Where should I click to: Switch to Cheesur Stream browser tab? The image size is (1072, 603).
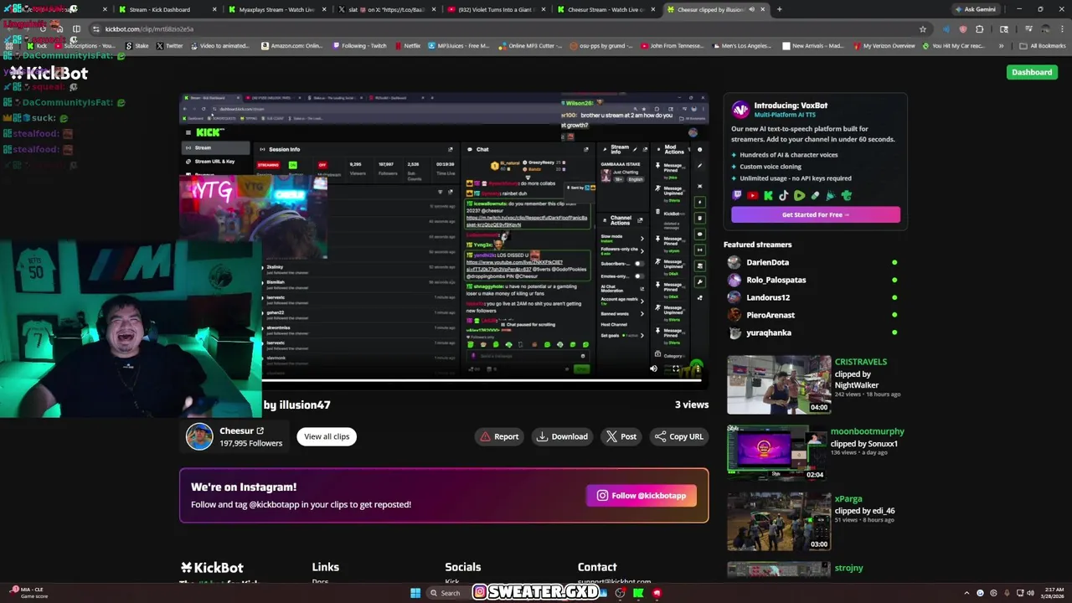(x=606, y=9)
